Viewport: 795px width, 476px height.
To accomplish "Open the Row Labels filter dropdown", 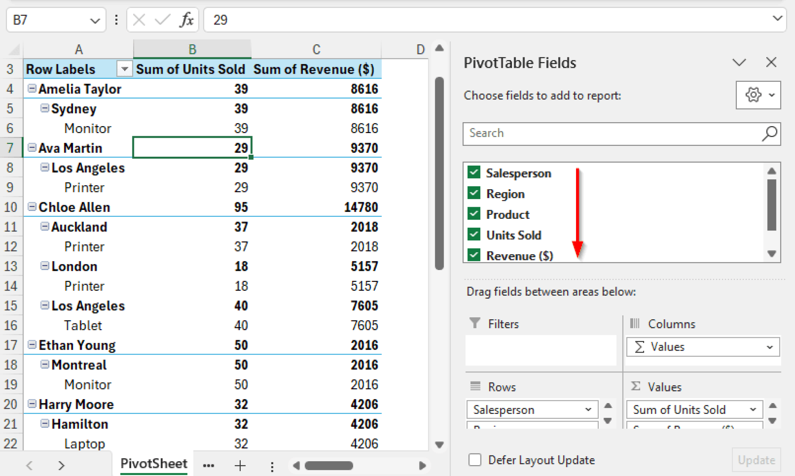I will [124, 69].
